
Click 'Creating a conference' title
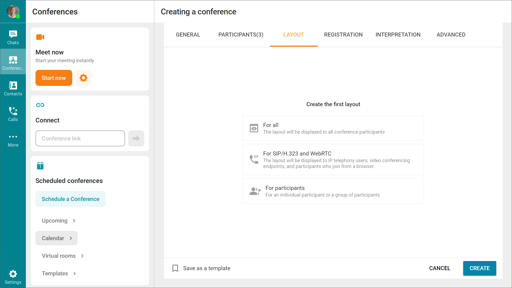coord(198,12)
